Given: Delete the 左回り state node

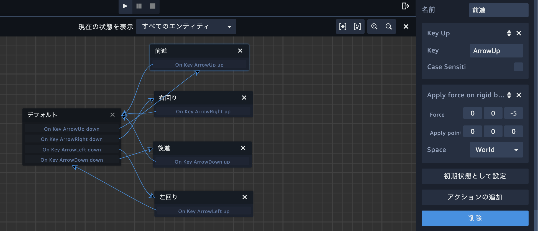Looking at the screenshot, I should (x=245, y=197).
